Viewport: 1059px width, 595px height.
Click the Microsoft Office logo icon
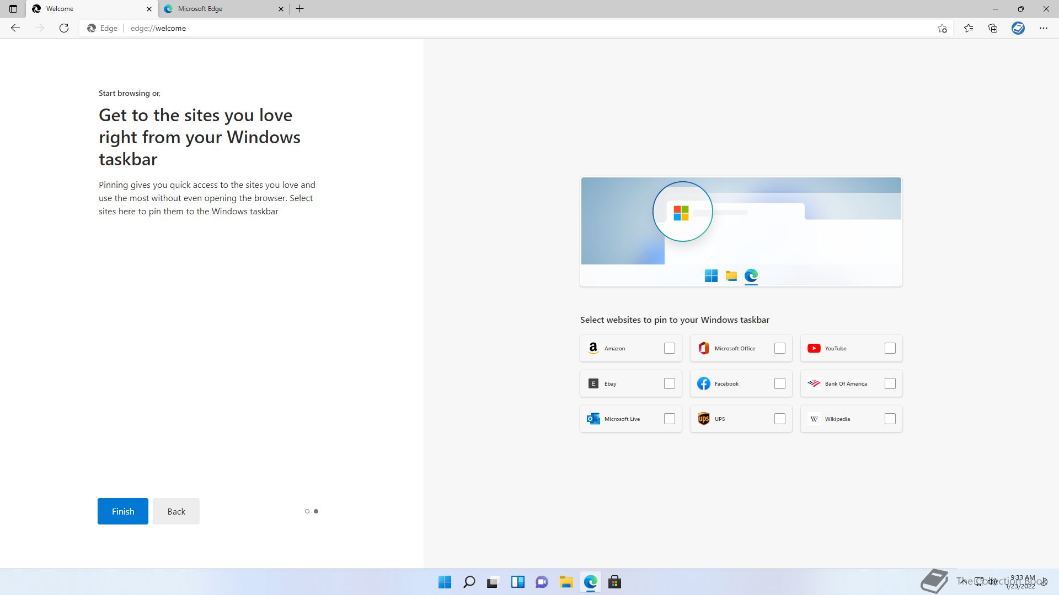(x=704, y=348)
